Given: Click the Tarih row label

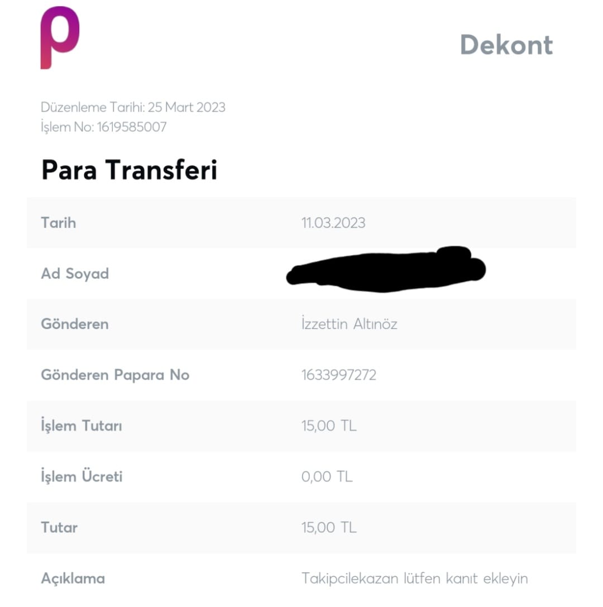Looking at the screenshot, I should point(59,223).
